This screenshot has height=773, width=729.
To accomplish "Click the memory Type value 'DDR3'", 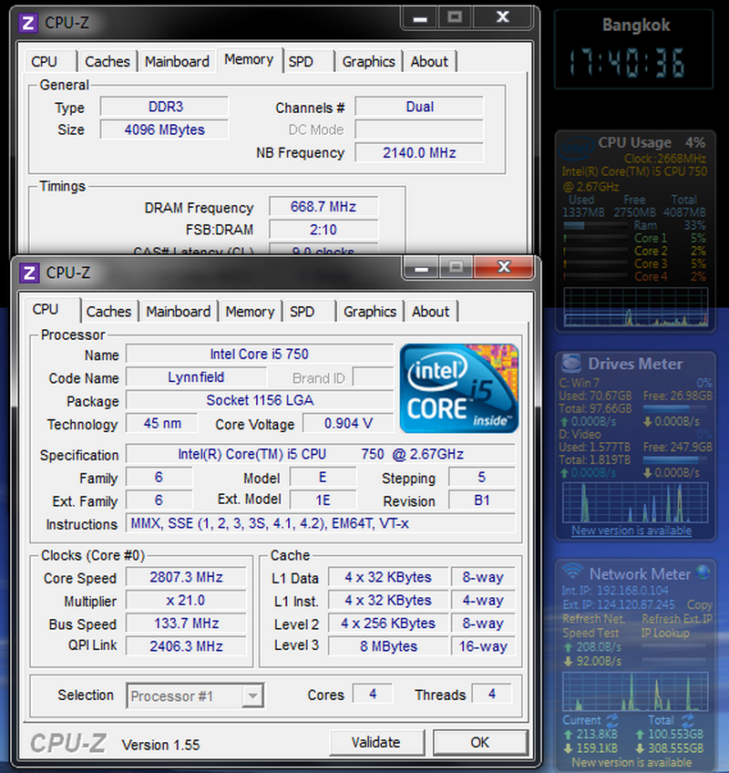I will [165, 107].
